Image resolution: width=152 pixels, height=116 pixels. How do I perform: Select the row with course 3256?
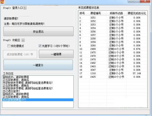(113, 32)
